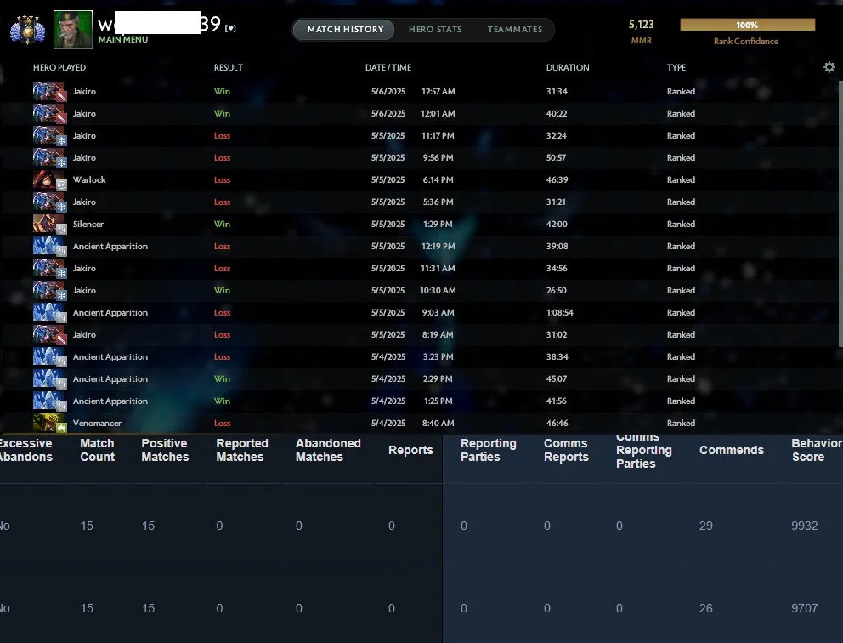Click Ancient Apparition icon in 9:03 AM match
Image resolution: width=843 pixels, height=643 pixels.
tap(49, 312)
